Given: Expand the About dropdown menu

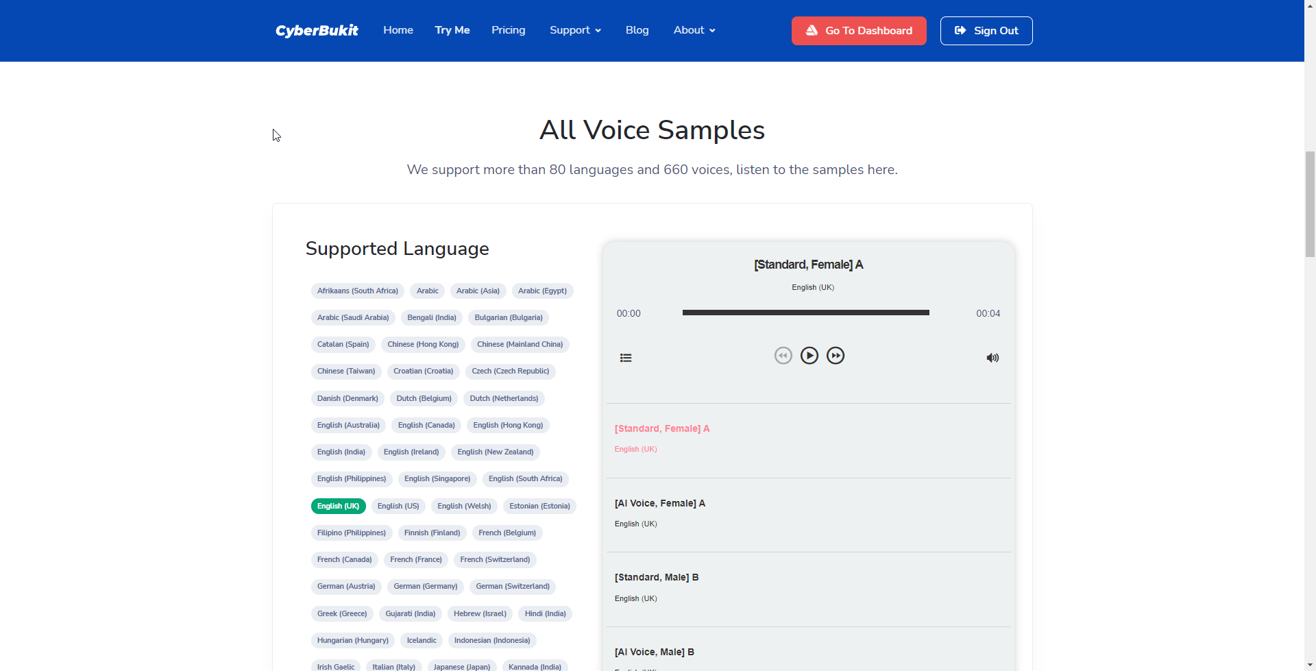Looking at the screenshot, I should coord(694,30).
